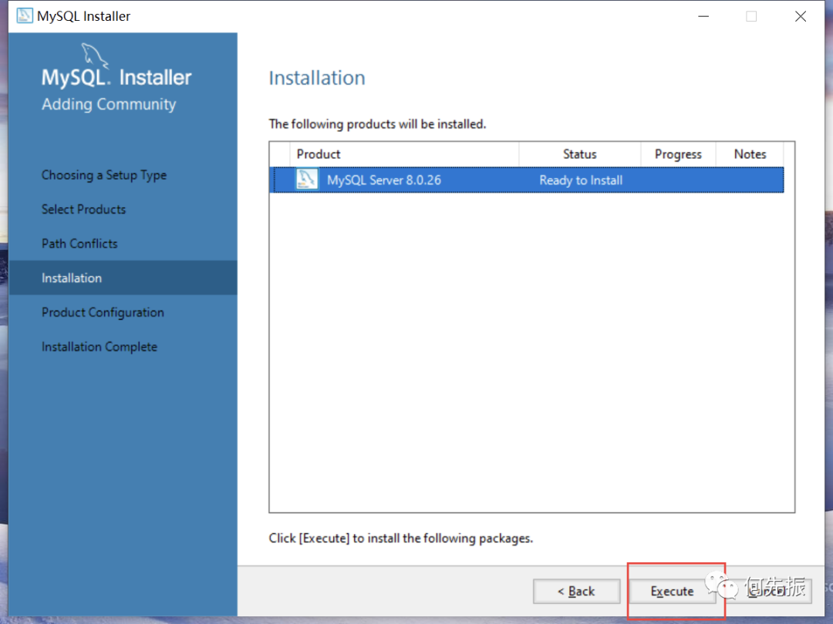Image resolution: width=833 pixels, height=624 pixels.
Task: Select the Installation step in sidebar
Action: pyautogui.click(x=123, y=277)
